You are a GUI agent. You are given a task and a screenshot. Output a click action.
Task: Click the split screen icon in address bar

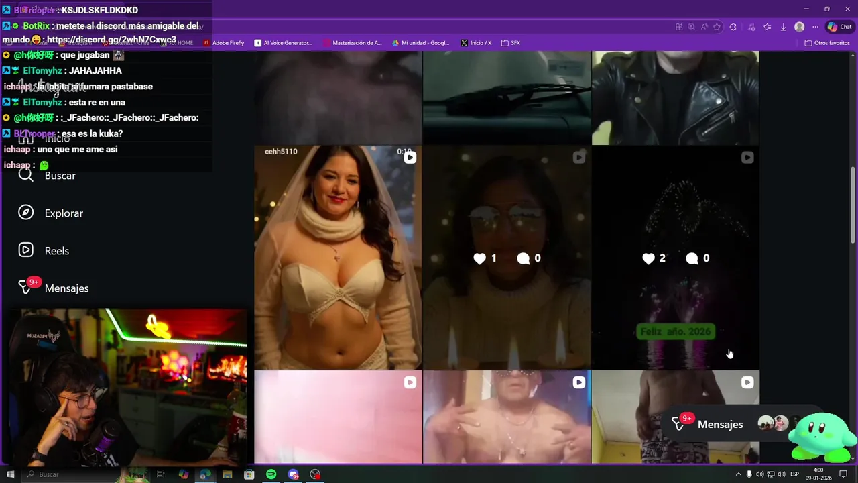(679, 27)
